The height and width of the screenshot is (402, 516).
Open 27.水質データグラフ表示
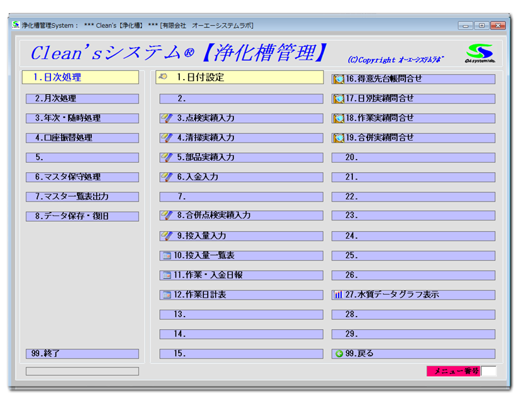tap(413, 295)
